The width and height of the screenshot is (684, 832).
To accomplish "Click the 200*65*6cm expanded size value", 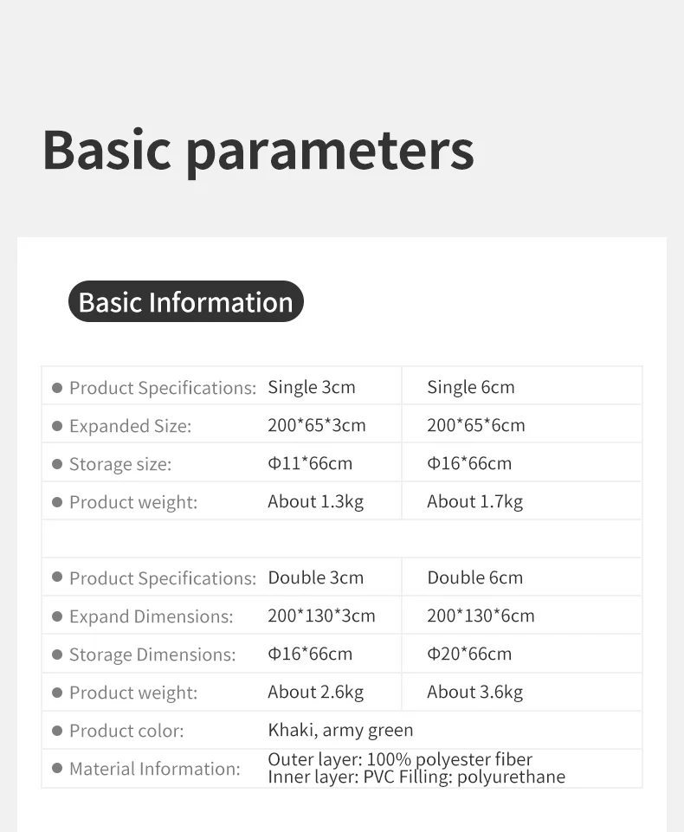I will pyautogui.click(x=476, y=425).
